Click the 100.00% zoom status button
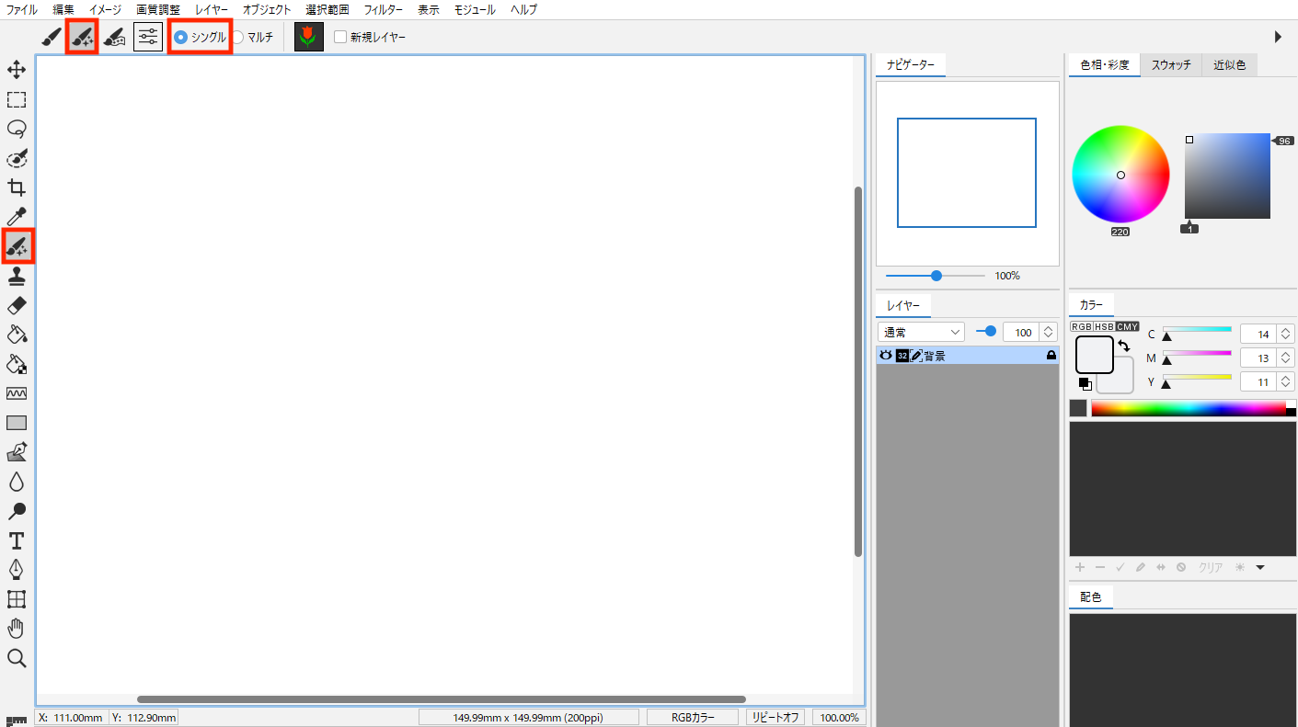Viewport: 1298px width, 727px height. coord(839,718)
